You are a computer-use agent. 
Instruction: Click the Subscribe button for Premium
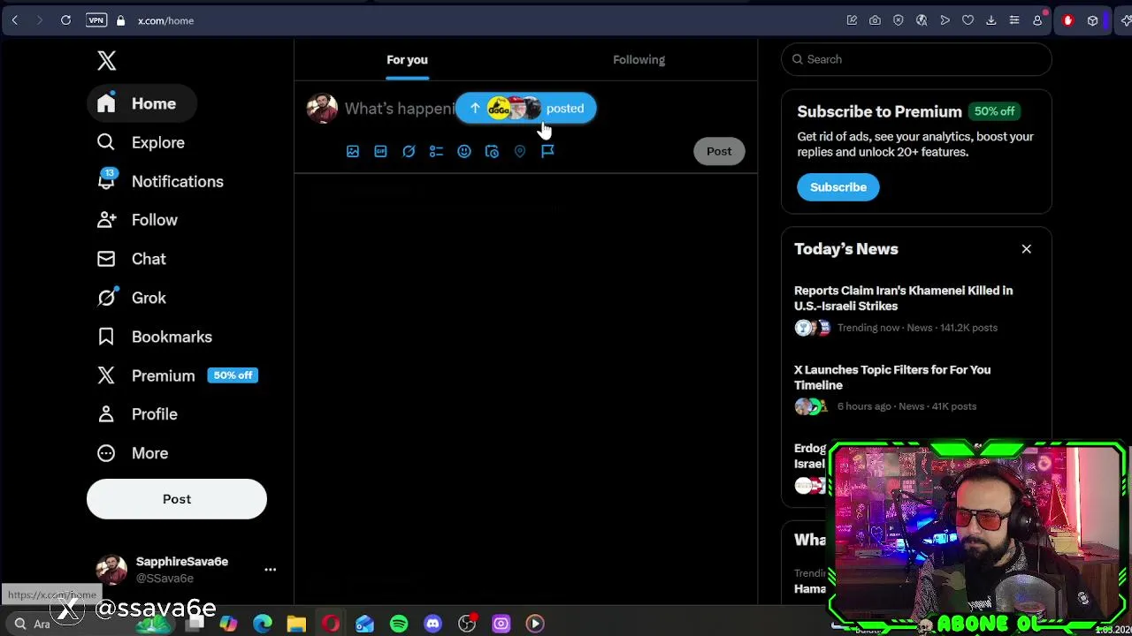838,187
